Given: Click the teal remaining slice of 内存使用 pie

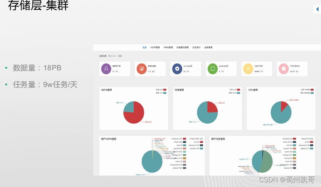Looking at the screenshot, I should (205, 115).
